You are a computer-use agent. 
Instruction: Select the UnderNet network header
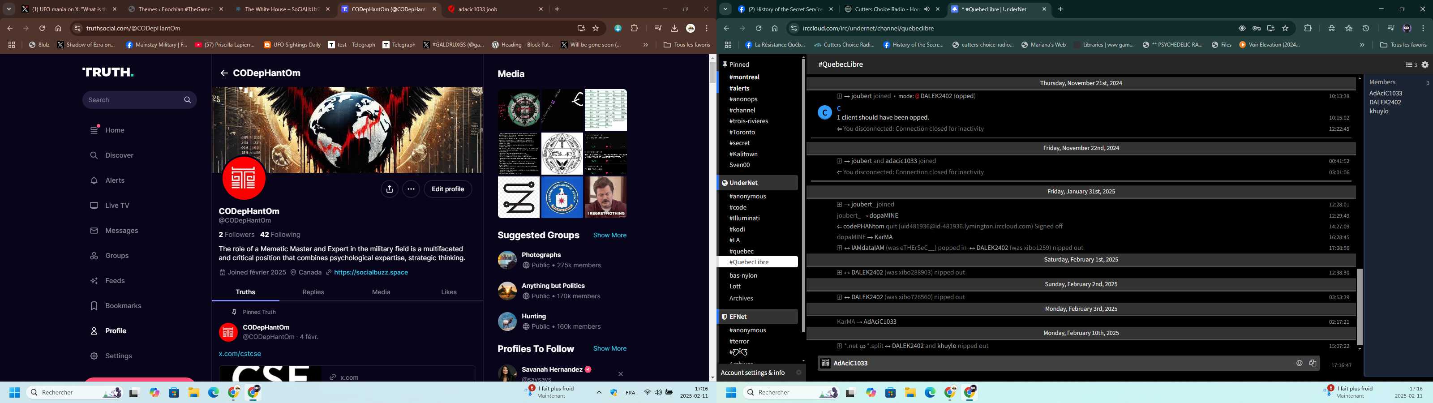click(757, 183)
